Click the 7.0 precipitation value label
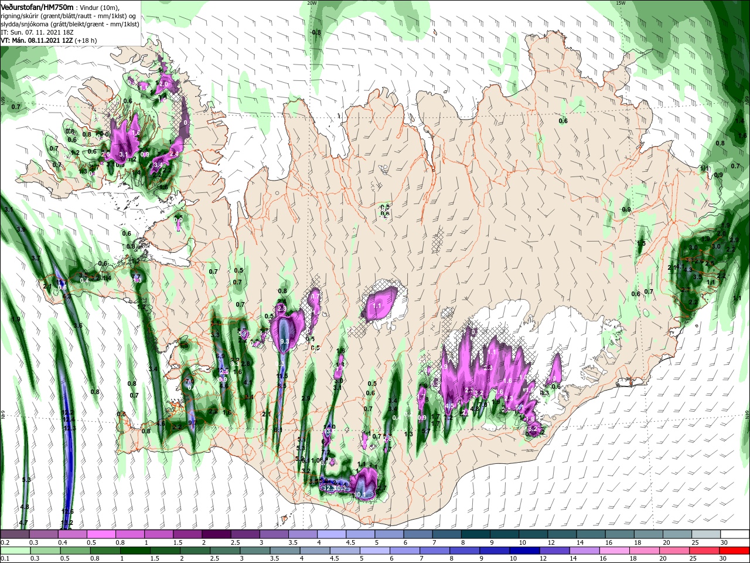The image size is (750, 563). click(x=189, y=381)
